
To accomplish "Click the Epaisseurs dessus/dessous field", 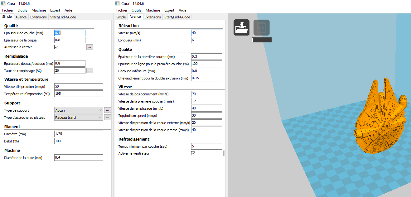I will pyautogui.click(x=70, y=63).
